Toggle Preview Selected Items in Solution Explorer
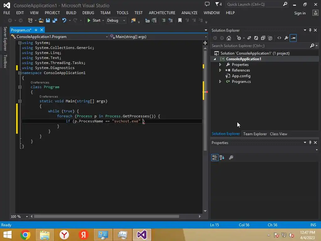Image resolution: width=321 pixels, height=241 pixels. tap(293, 38)
